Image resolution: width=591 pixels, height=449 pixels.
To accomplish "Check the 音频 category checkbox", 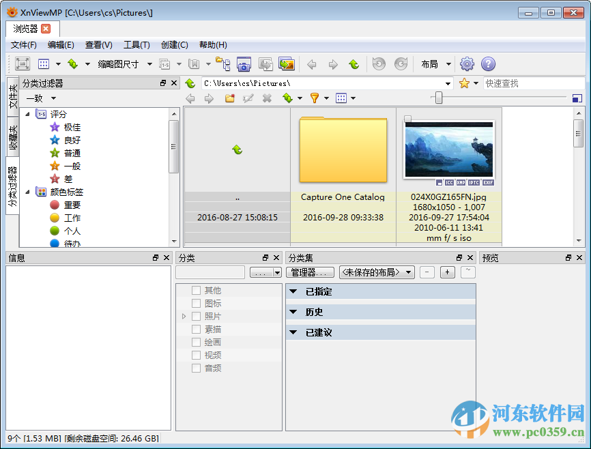I will tap(196, 368).
